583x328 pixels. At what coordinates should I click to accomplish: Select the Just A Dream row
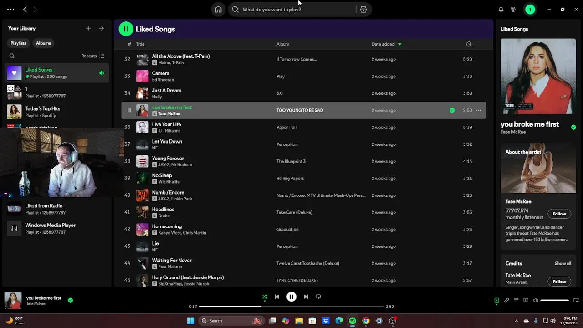pyautogui.click(x=303, y=93)
